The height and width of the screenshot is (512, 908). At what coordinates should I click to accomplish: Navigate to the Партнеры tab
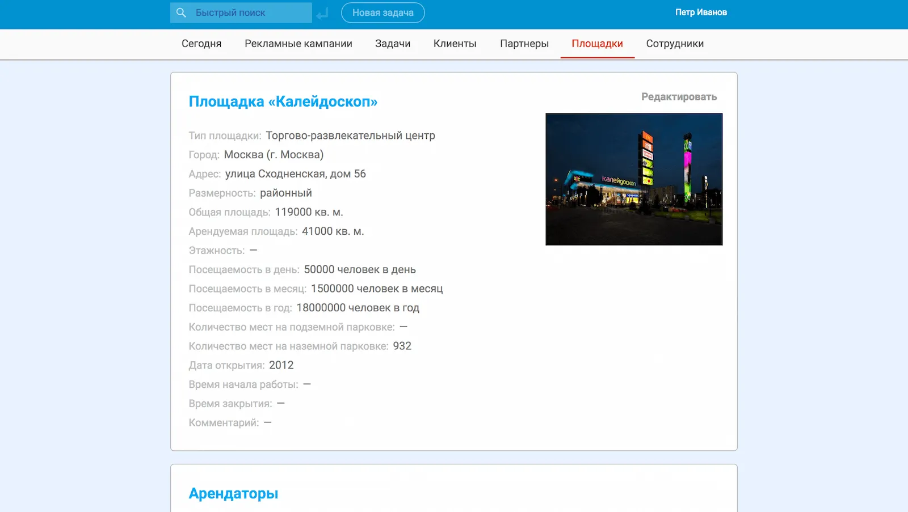pos(524,44)
